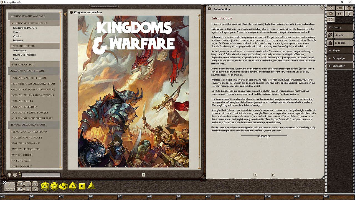Viewport: 355px width, 200px height.
Task: Click the round icon beside the cover page title
Action: click(71, 12)
